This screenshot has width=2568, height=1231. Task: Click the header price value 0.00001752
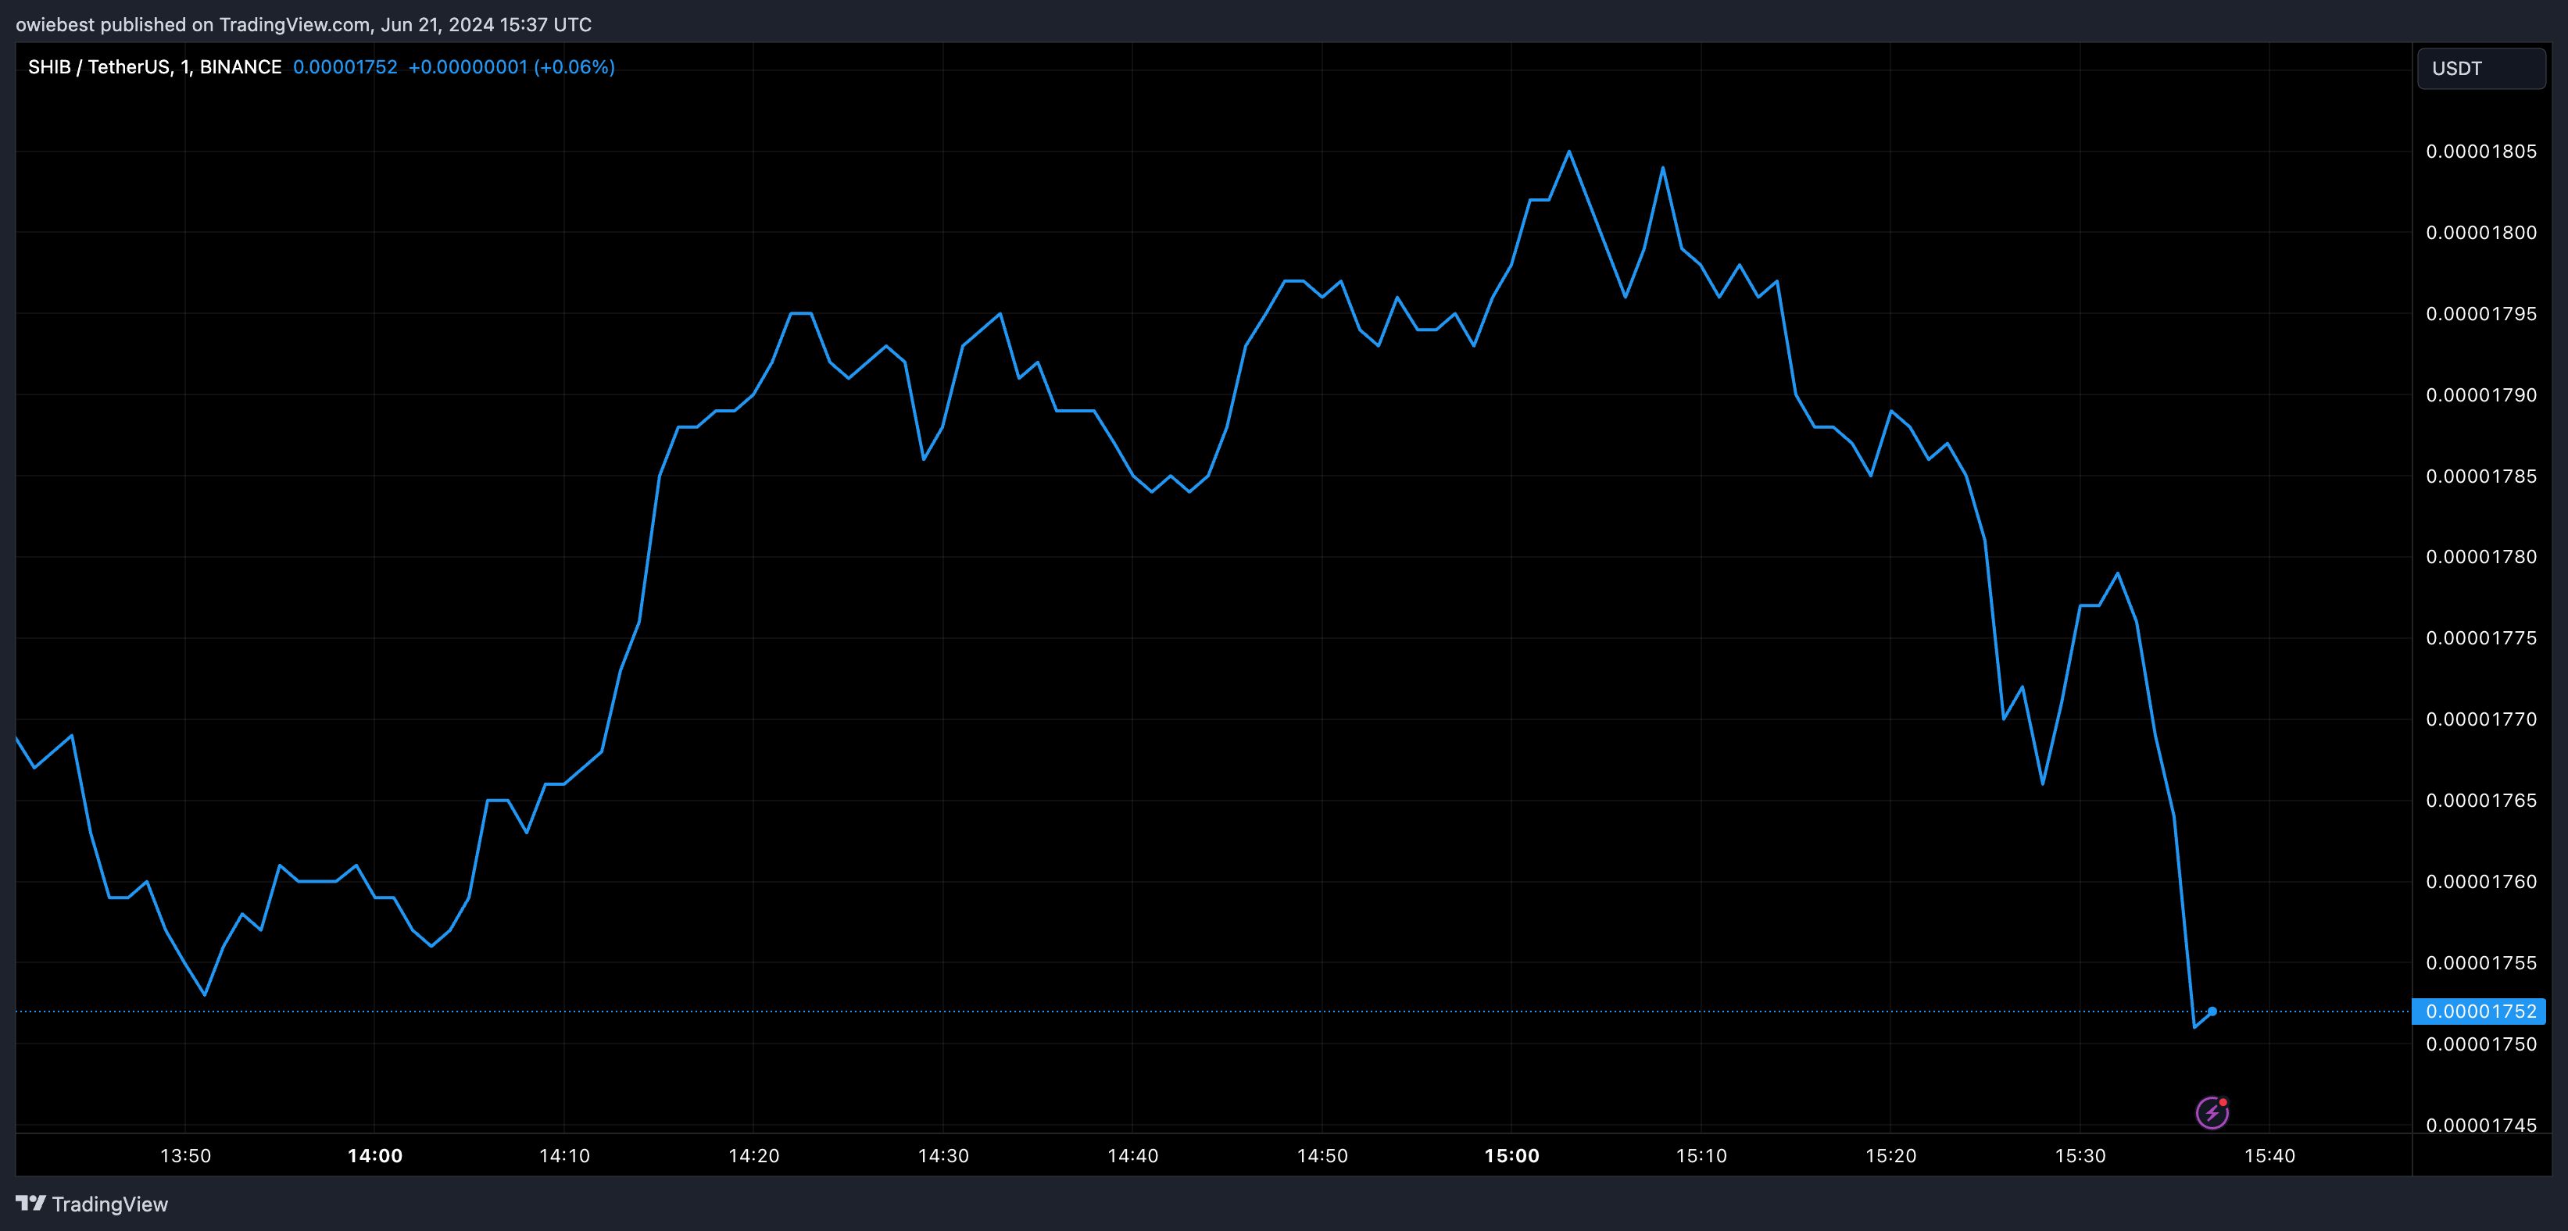pos(345,66)
